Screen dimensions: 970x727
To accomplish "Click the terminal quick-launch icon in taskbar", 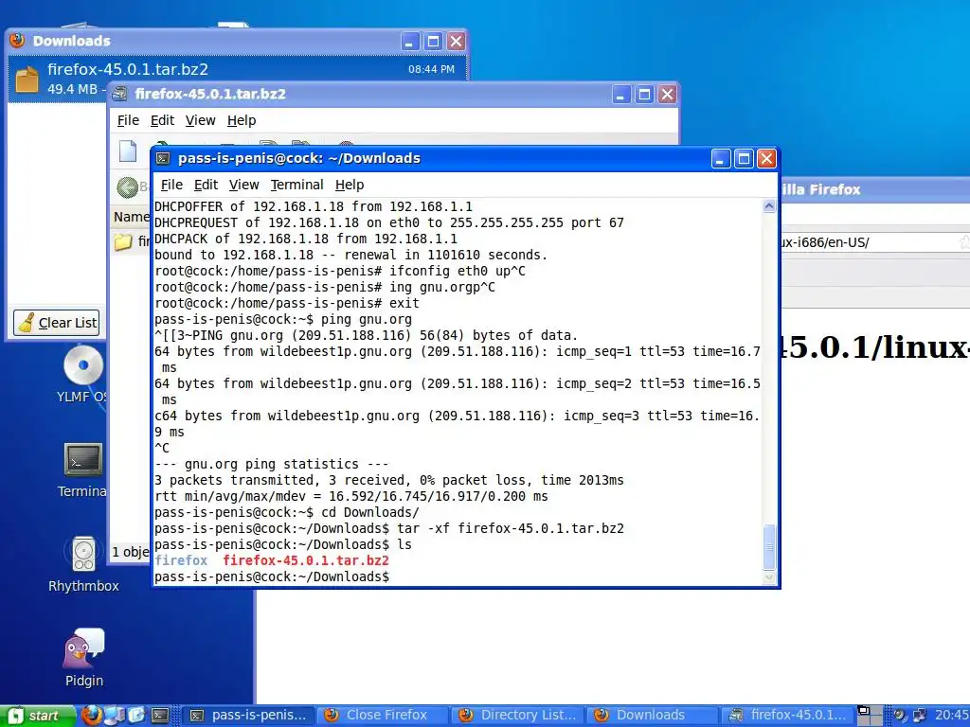I will 160,716.
